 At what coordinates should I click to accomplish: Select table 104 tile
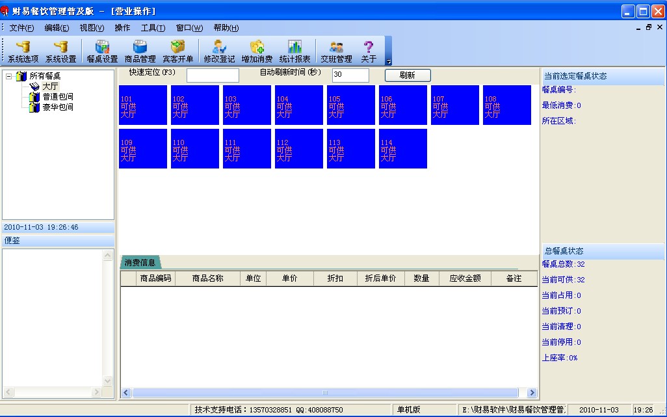(299, 105)
